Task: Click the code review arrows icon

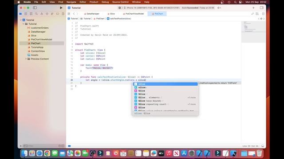Action: coord(252,14)
